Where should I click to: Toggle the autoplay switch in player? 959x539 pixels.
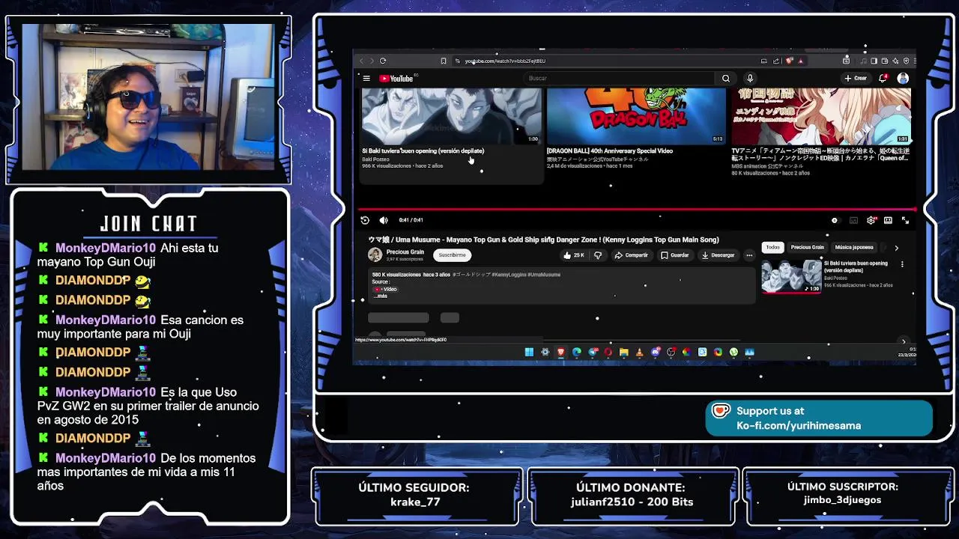835,220
